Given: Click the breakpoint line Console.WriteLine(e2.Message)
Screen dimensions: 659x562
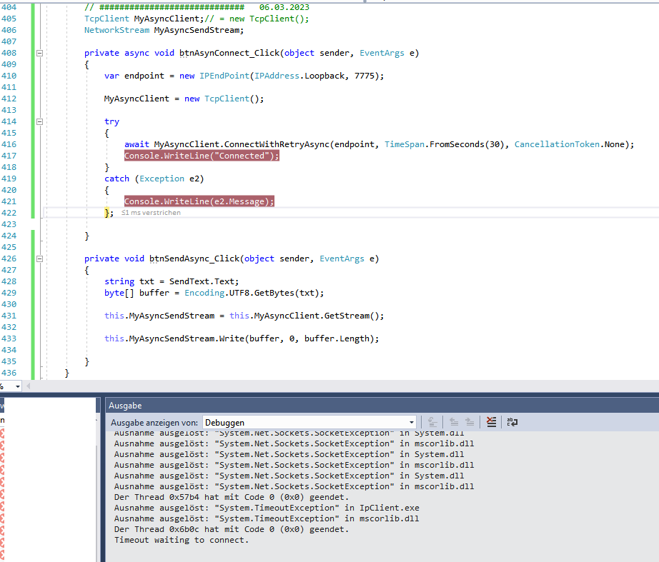Looking at the screenshot, I should [x=199, y=201].
